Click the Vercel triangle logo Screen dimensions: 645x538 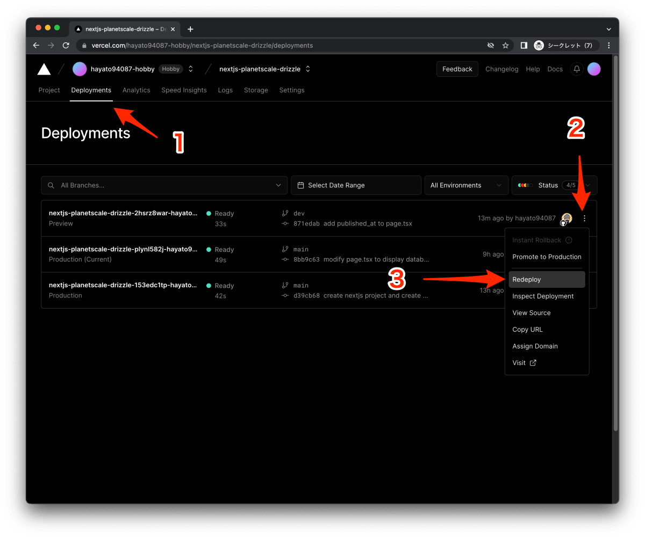point(44,69)
